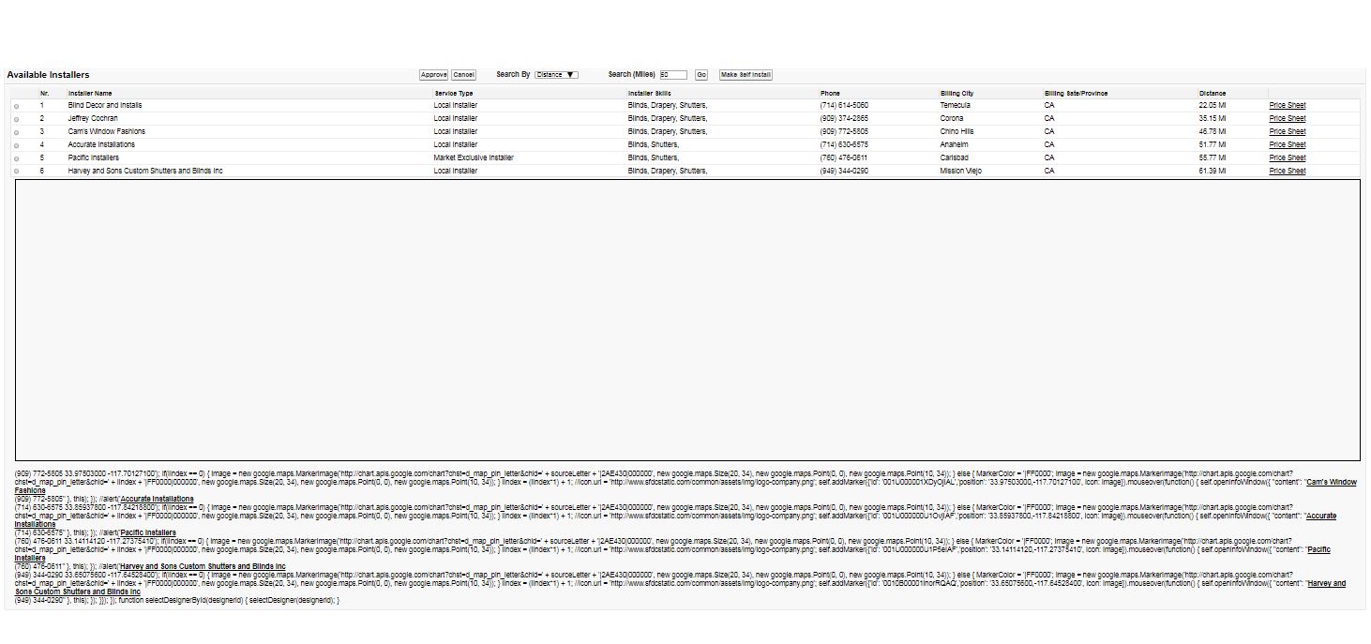Click the Temecula billing city cell
This screenshot has height=644, width=1371.
(956, 105)
